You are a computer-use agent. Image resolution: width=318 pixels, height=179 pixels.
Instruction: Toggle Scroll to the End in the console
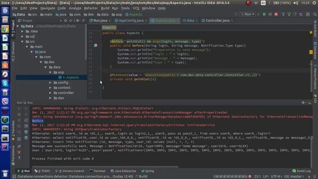click(26, 126)
